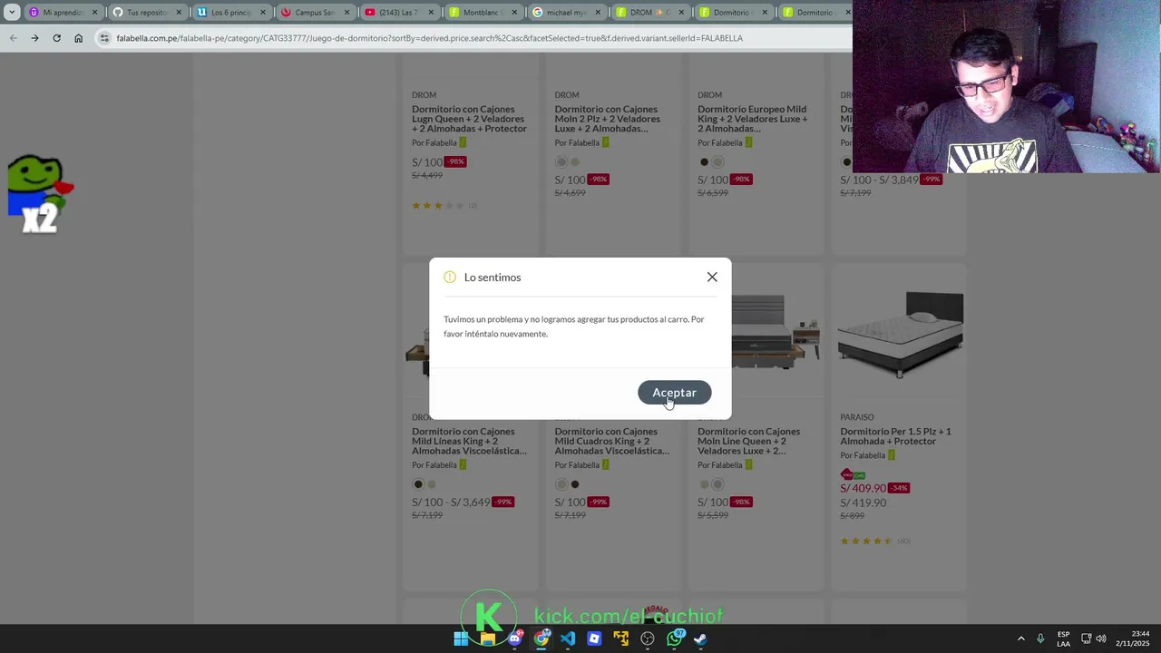Close the YouTube (2143) Las 7 tab
The image size is (1161, 653).
point(431,13)
